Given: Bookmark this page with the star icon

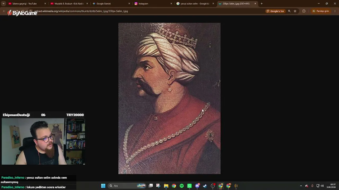Looking at the screenshot, I should pyautogui.click(x=295, y=11).
